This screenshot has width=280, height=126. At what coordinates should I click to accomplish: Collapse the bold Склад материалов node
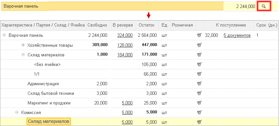coord(23,55)
